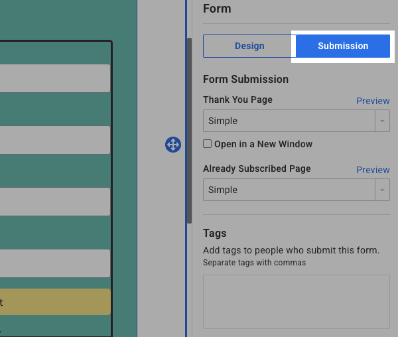Click the Form panel heading
The width and height of the screenshot is (398, 337).
[217, 9]
